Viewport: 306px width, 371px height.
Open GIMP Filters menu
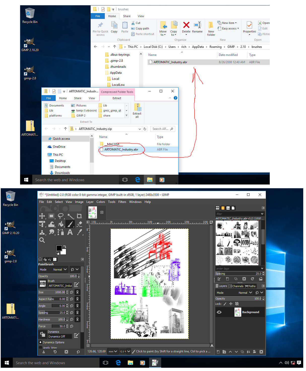coord(122,202)
